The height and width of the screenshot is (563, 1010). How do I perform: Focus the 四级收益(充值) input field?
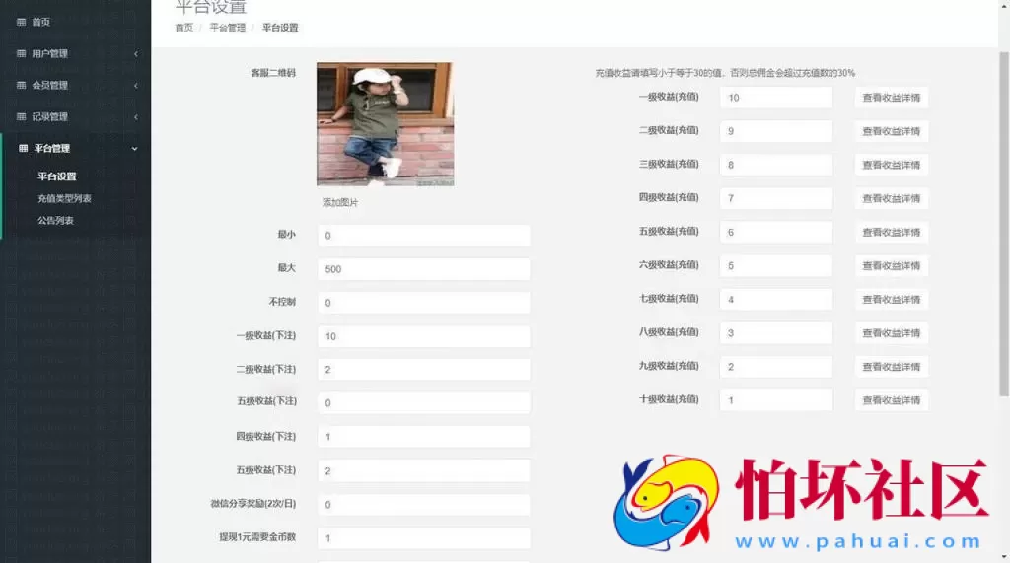776,198
